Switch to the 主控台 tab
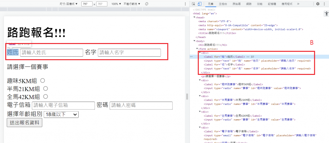 tap(223, 4)
